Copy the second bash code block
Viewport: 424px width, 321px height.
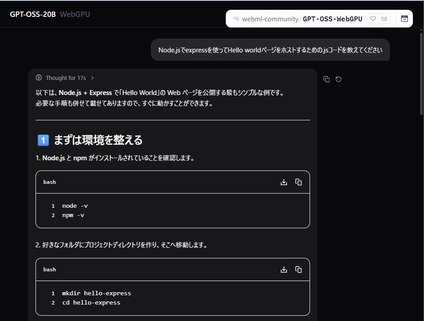click(298, 269)
